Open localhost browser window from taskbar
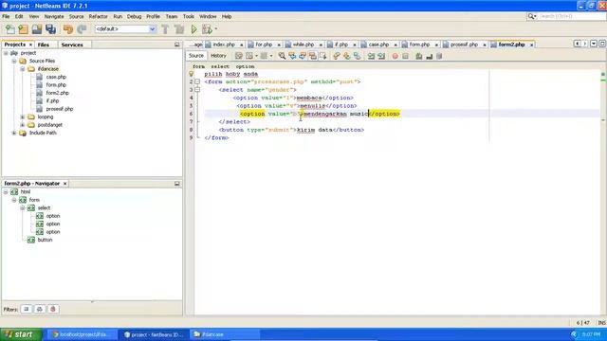This screenshot has width=607, height=341. (x=82, y=334)
